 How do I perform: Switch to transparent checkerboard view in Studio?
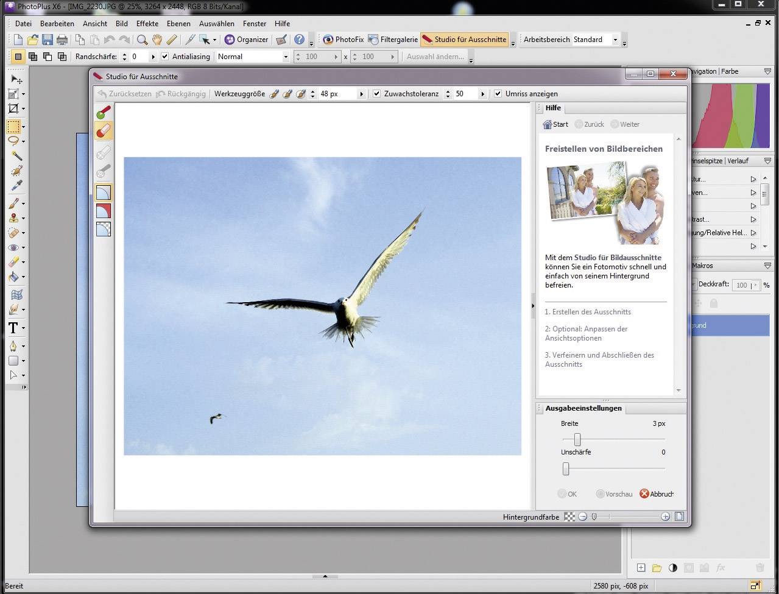[x=104, y=229]
